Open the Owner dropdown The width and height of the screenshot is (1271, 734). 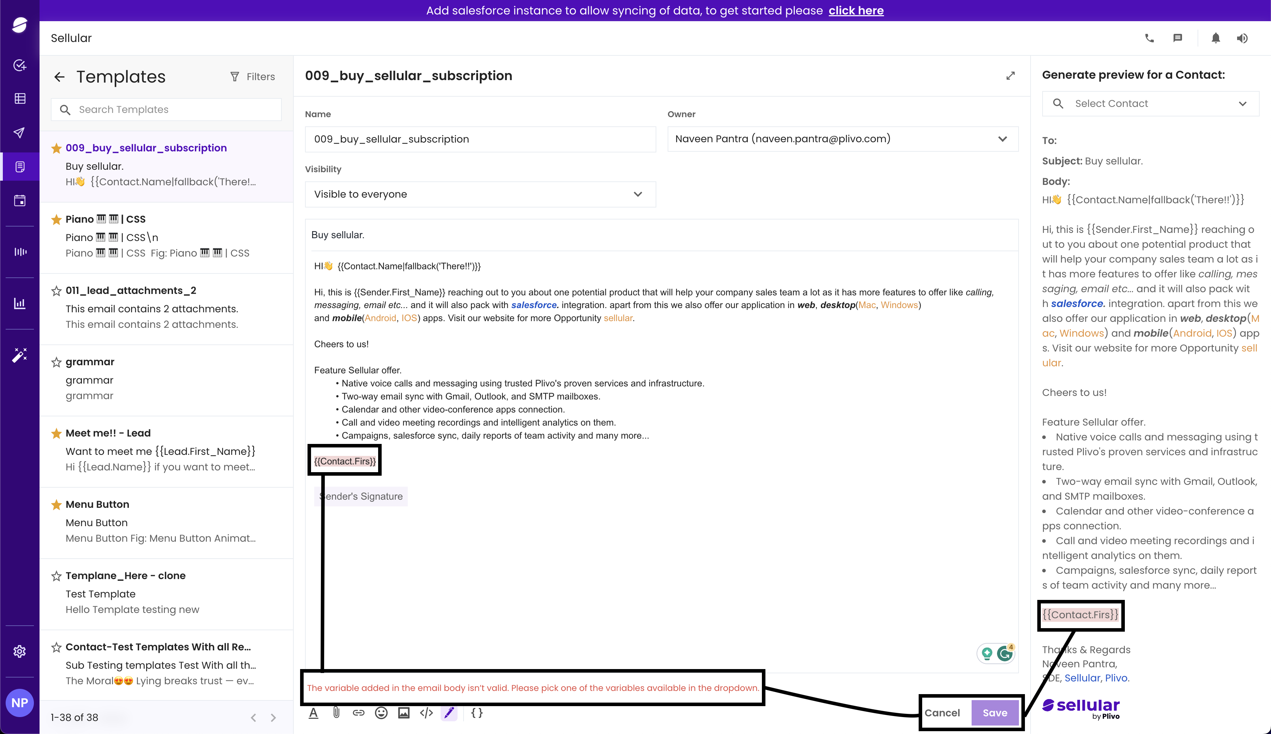tap(843, 139)
